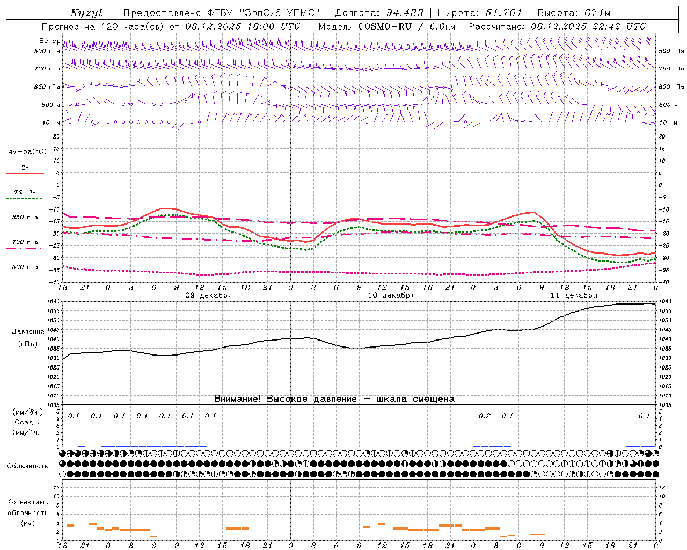Click the "Давление" pressure panel title

click(28, 332)
